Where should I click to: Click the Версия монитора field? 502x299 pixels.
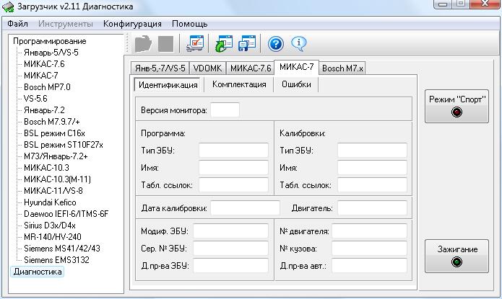[x=225, y=110]
